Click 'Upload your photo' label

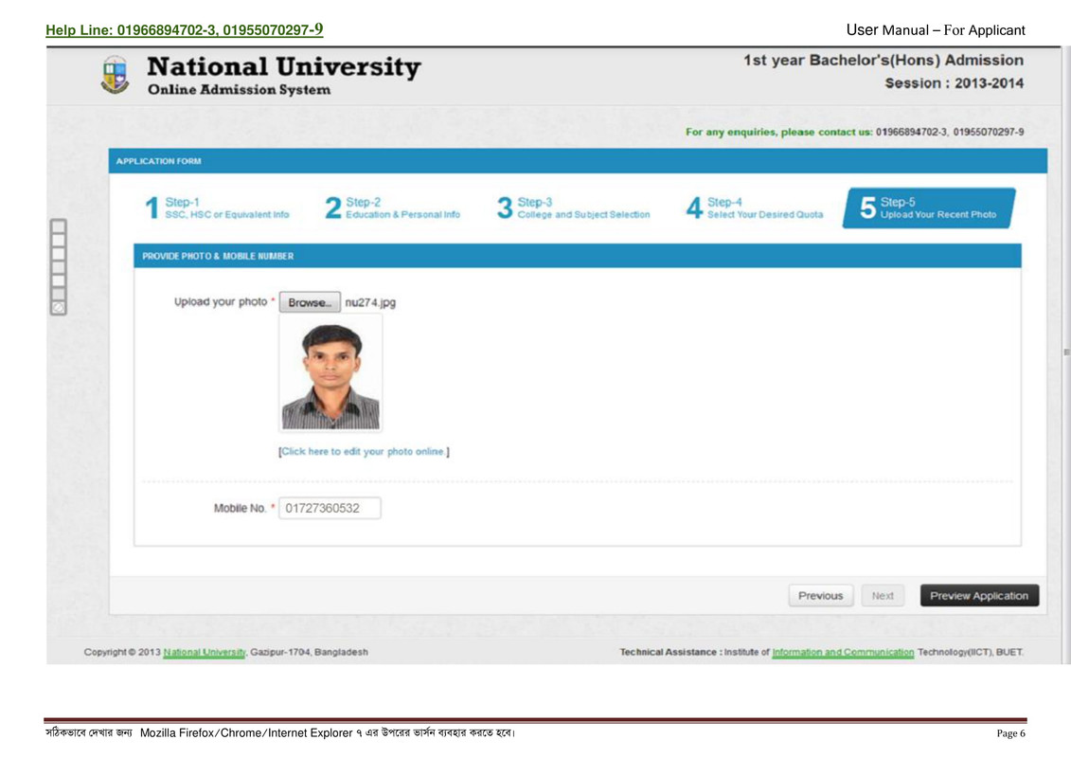tap(221, 302)
